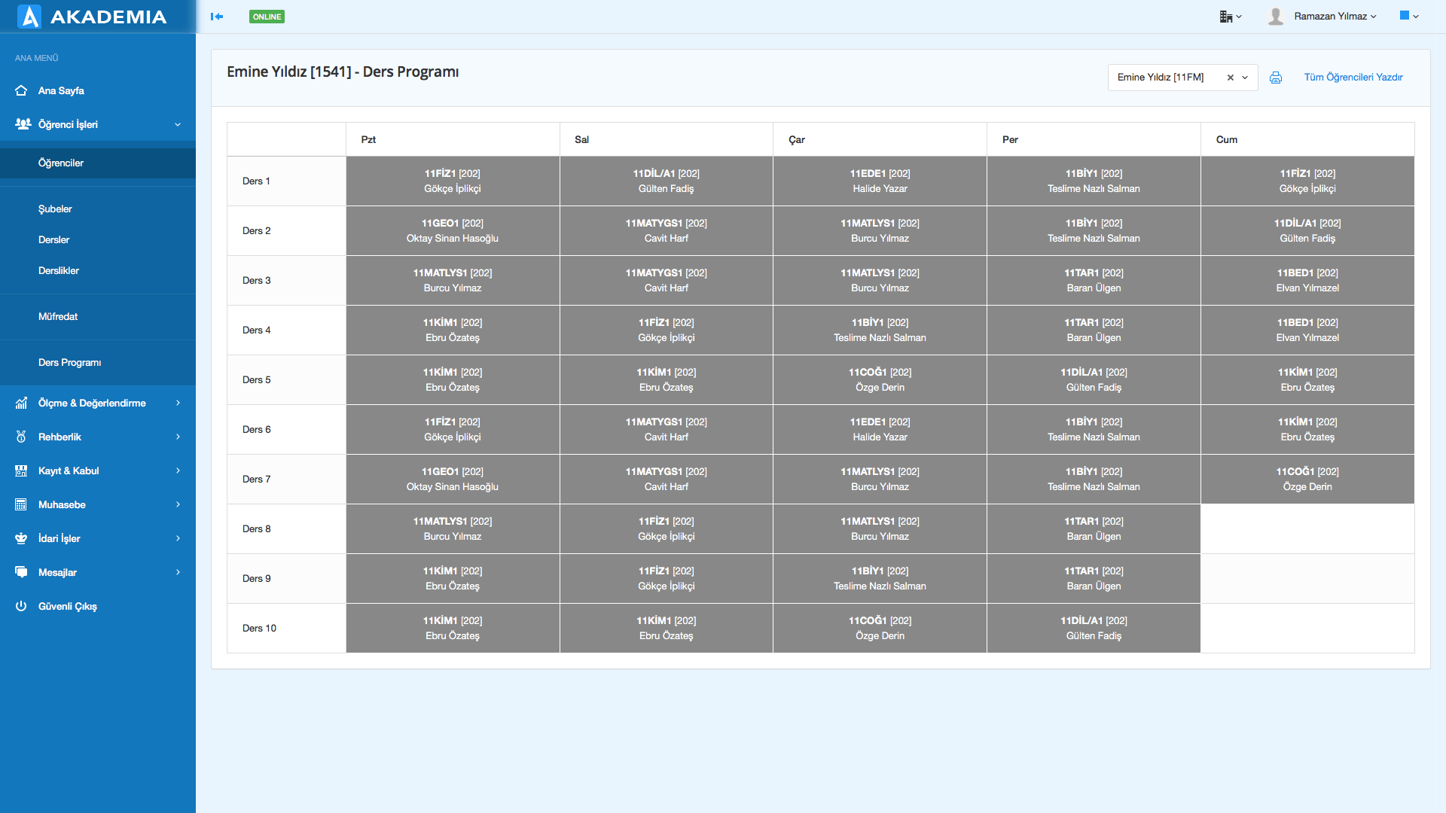1446x813 pixels.
Task: Clear the Emine Yıldız selection with X
Action: [1231, 78]
